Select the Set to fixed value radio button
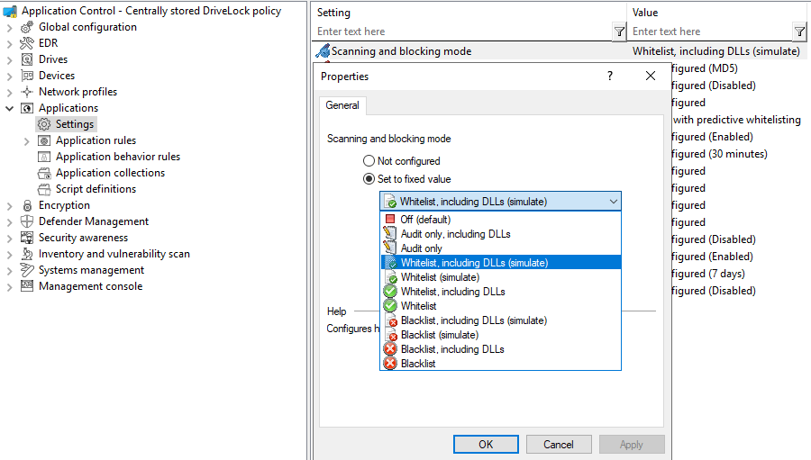 pyautogui.click(x=369, y=179)
